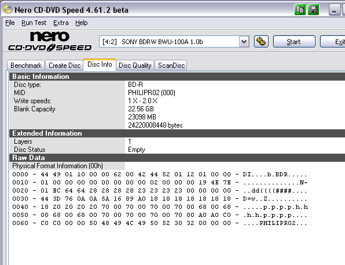The height and width of the screenshot is (265, 345).
Task: Click the Nero CD-DVD Speed logo
Action: (x=50, y=41)
